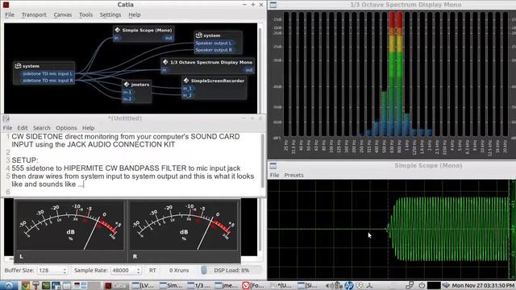Open the text editor's Edit menu
Viewport: 516px width, 290px height.
23,128
